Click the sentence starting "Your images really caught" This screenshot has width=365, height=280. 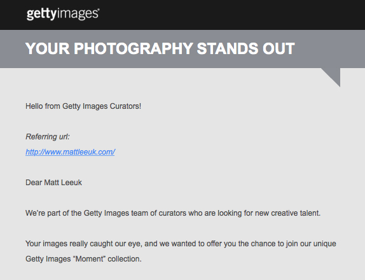pyautogui.click(x=181, y=251)
